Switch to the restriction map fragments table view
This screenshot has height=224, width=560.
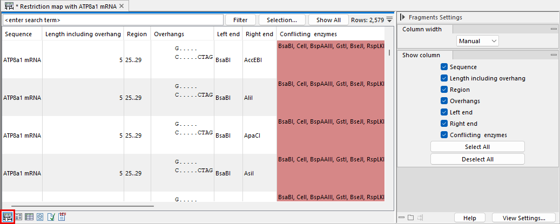[x=8, y=216]
